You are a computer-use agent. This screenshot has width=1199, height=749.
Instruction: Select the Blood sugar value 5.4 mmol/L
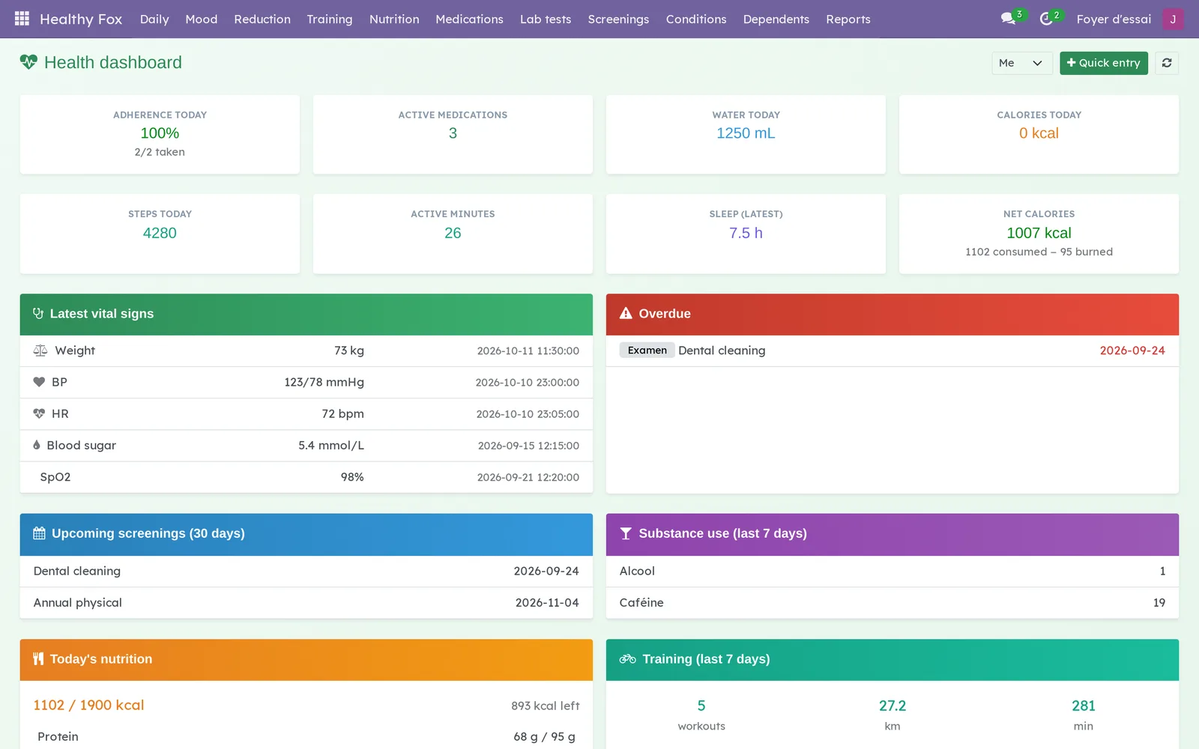tap(330, 445)
